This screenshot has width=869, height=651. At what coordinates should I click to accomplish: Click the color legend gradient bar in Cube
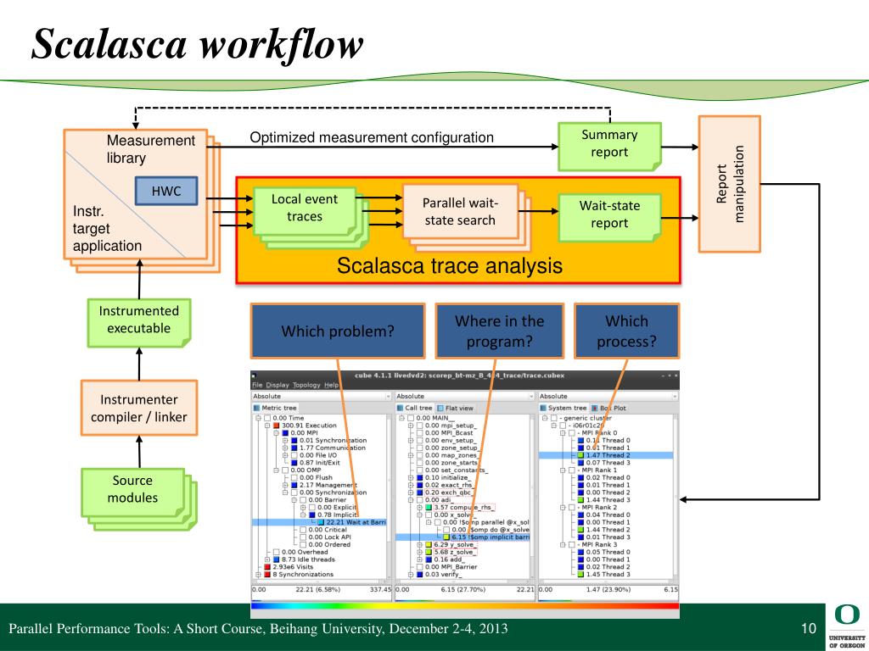click(465, 605)
